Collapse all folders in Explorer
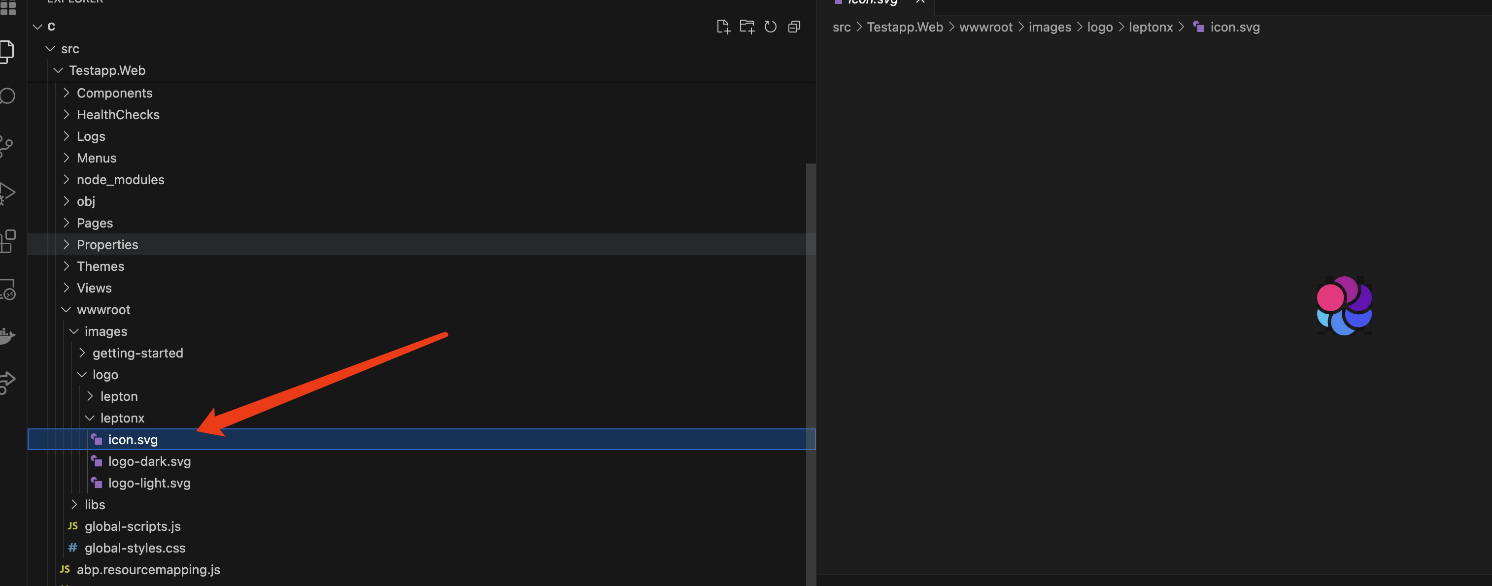Image resolution: width=1492 pixels, height=586 pixels. pyautogui.click(x=794, y=27)
